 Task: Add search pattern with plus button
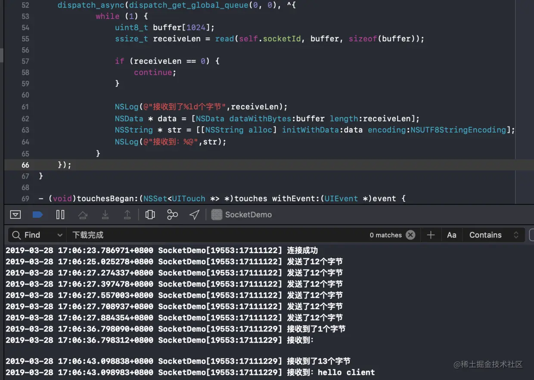pos(431,235)
